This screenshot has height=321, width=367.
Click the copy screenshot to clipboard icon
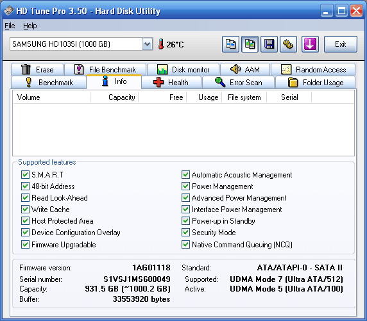click(250, 44)
